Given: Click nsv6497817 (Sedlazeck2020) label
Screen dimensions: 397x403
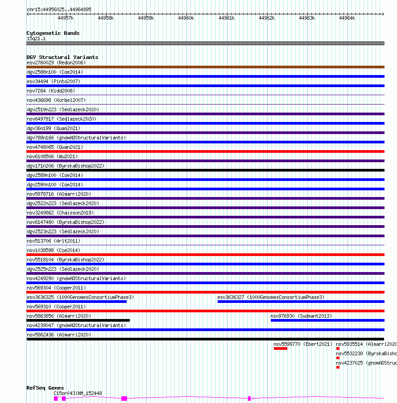Looking at the screenshot, I should click(x=62, y=119).
